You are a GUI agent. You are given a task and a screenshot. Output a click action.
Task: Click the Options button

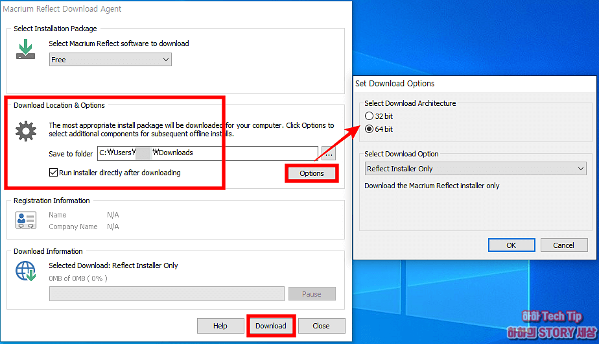tap(312, 173)
